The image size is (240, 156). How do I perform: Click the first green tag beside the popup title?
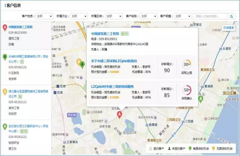(x=123, y=33)
